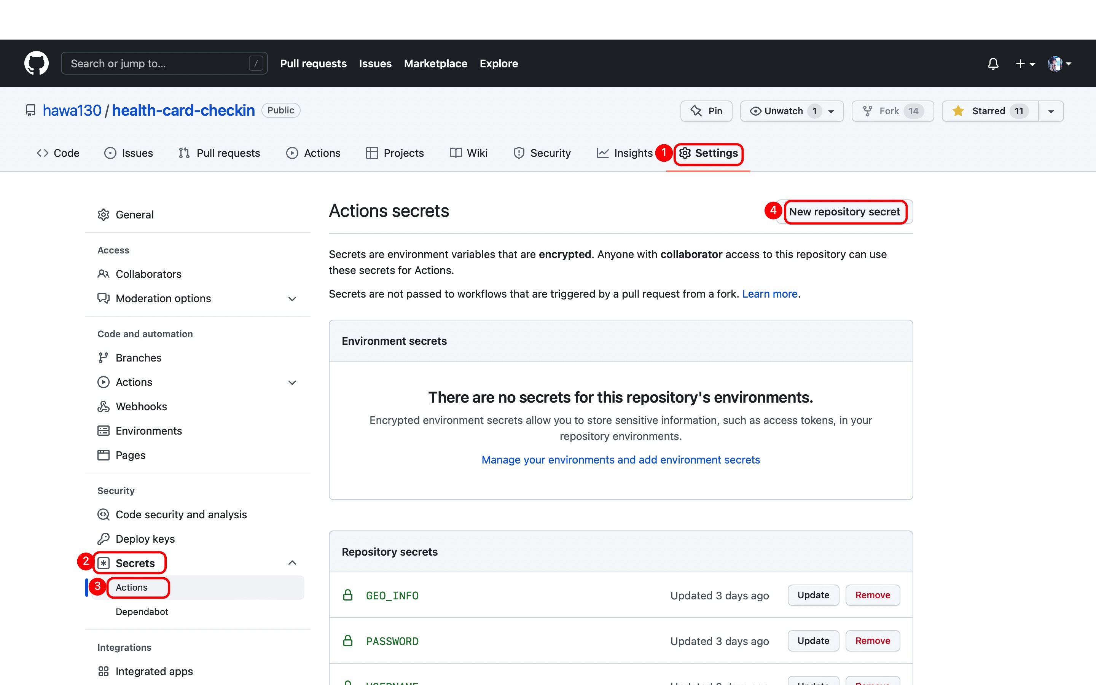The height and width of the screenshot is (685, 1096).
Task: Open Pages settings
Action: (x=121, y=455)
